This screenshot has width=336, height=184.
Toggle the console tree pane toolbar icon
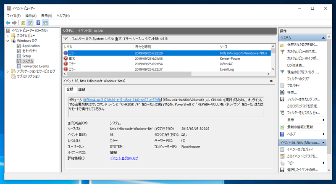30,23
